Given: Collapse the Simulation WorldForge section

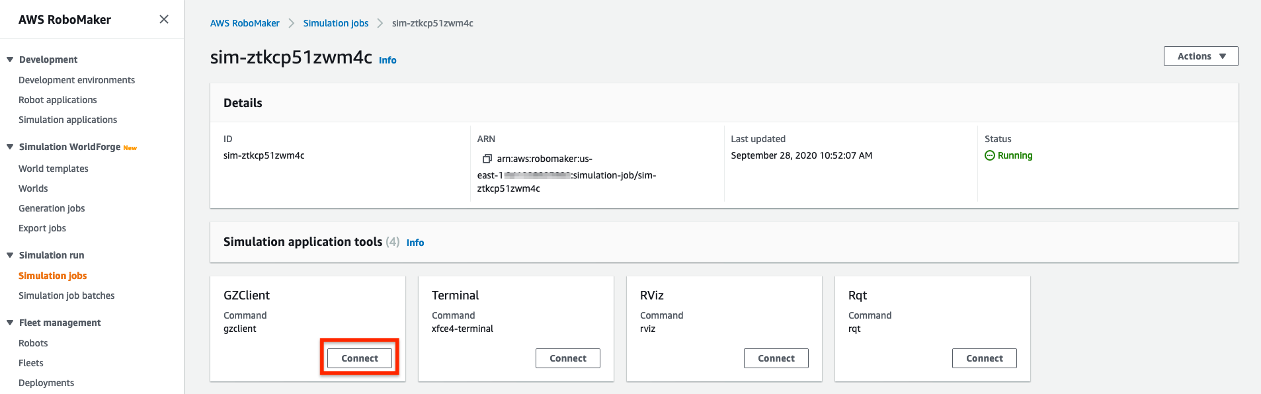Looking at the screenshot, I should click(x=10, y=147).
